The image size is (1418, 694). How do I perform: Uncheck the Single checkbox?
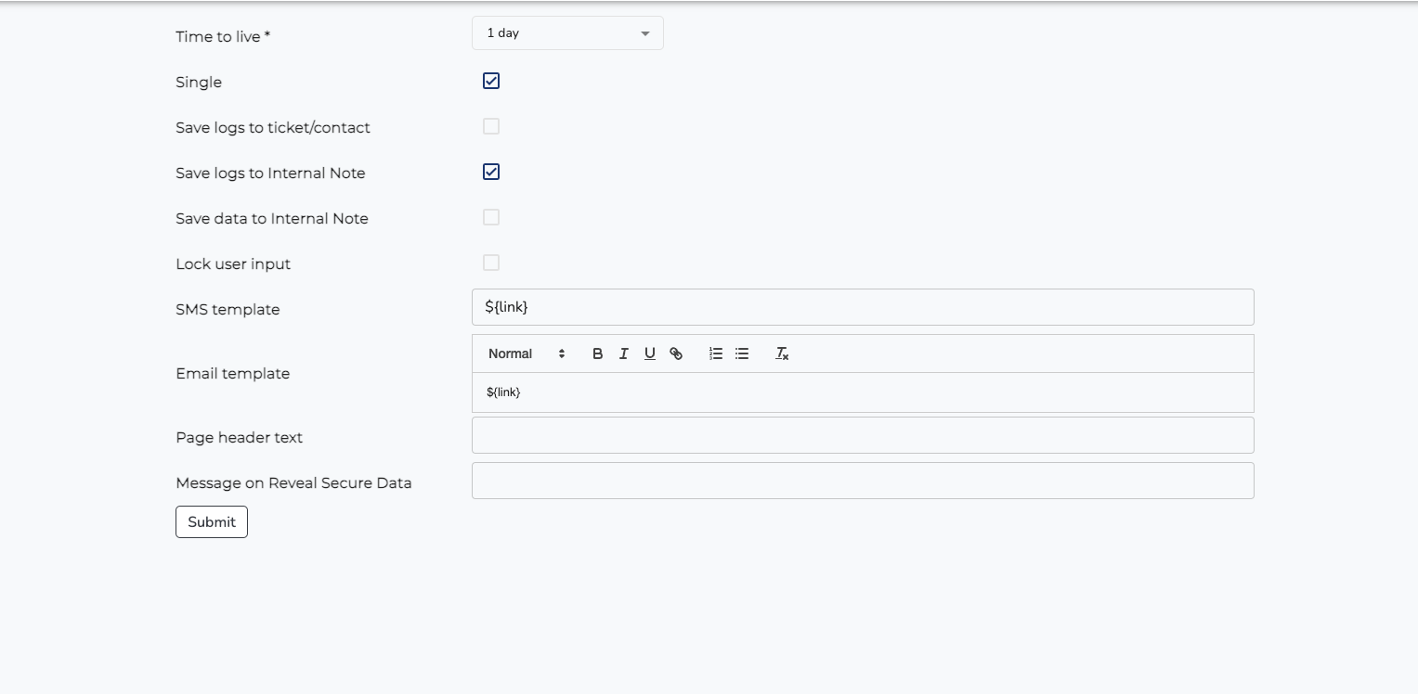coord(491,81)
